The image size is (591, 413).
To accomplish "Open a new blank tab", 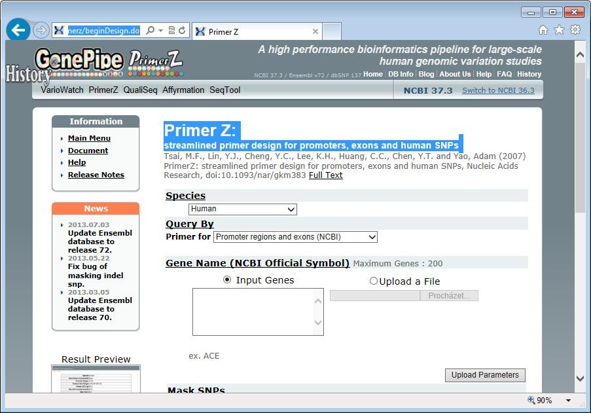I will tap(332, 31).
